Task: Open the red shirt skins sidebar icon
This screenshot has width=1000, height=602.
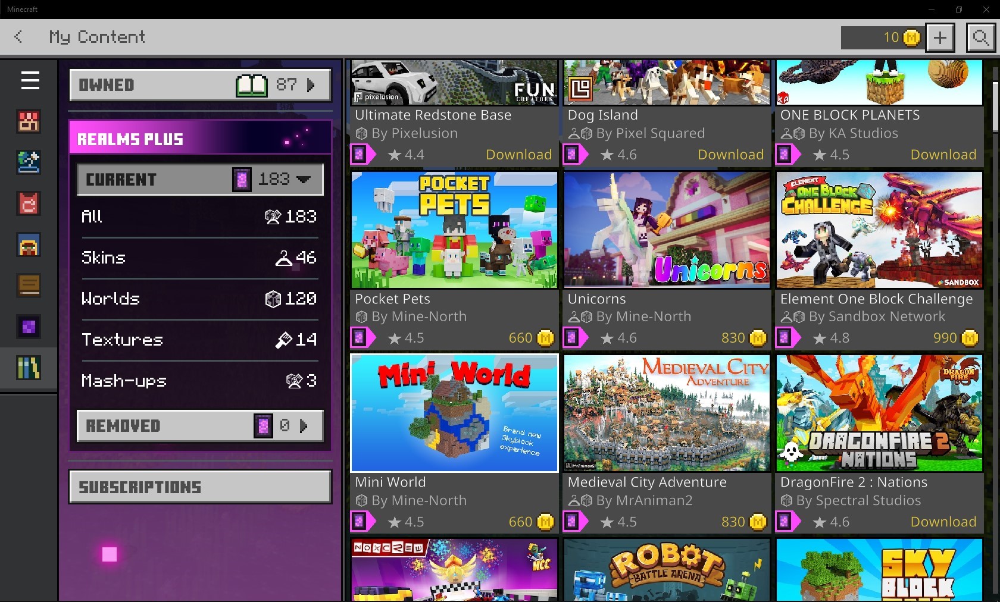Action: pos(29,203)
